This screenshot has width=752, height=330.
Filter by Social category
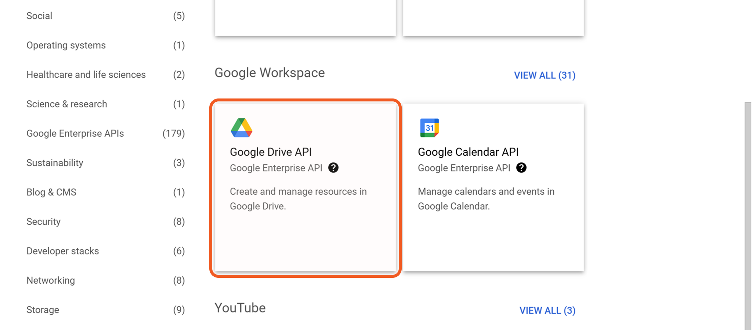click(39, 16)
